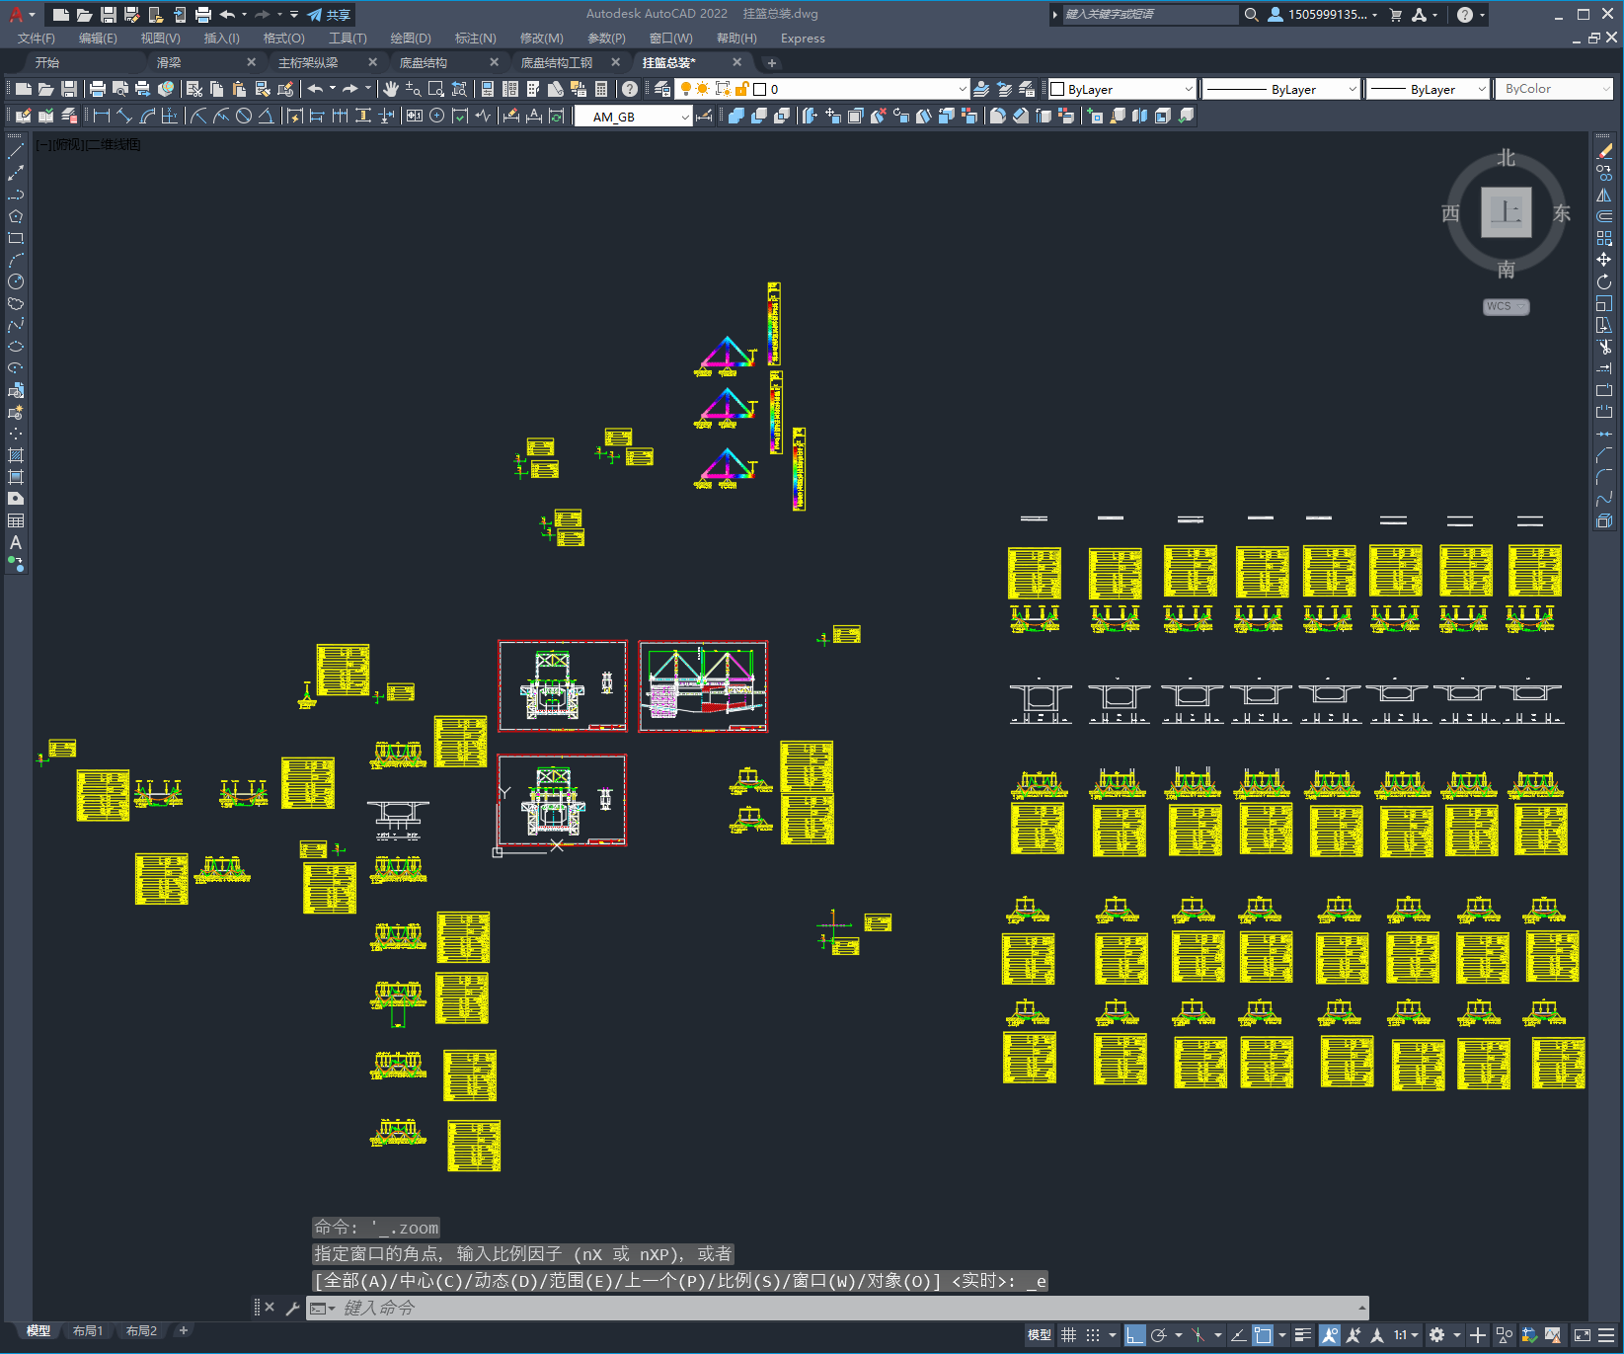The width and height of the screenshot is (1624, 1354).
Task: Click the Plot print icon
Action: point(98,89)
